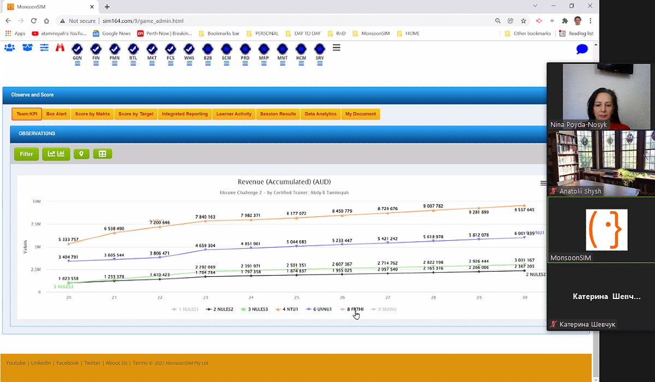This screenshot has width=655, height=382.
Task: Open the blue chat bubble icon
Action: 582,50
